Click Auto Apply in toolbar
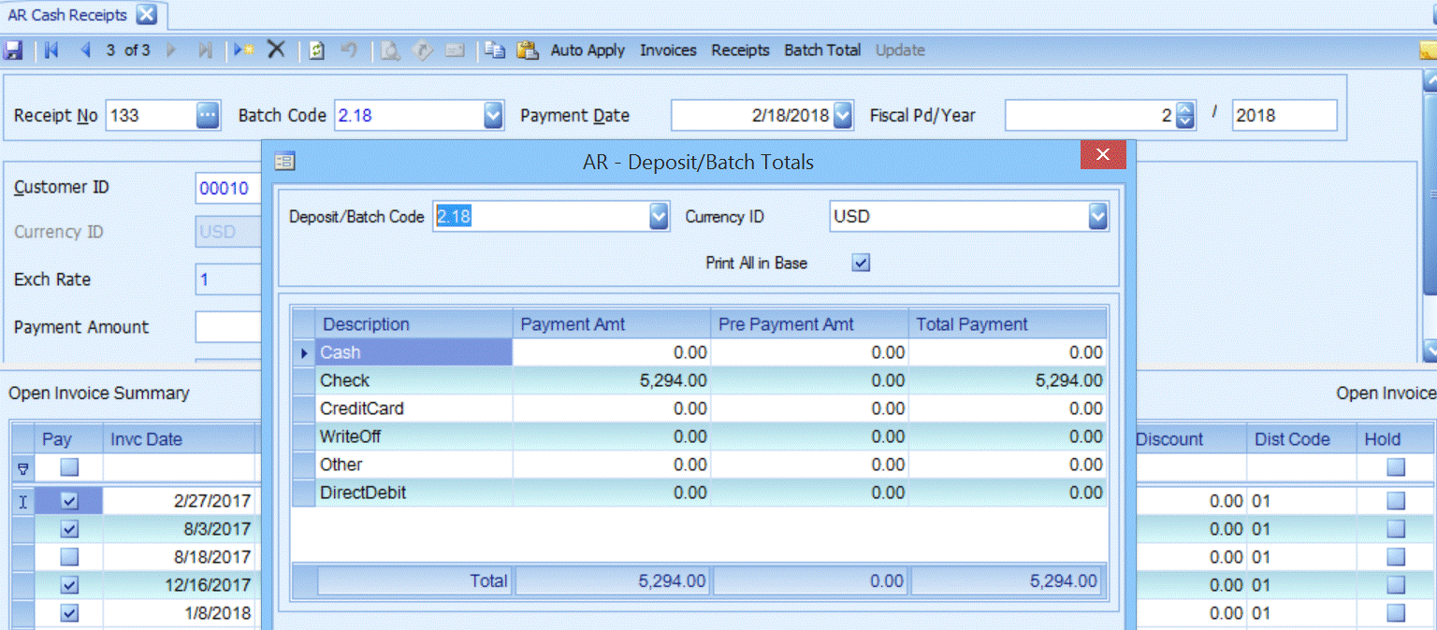 (588, 50)
